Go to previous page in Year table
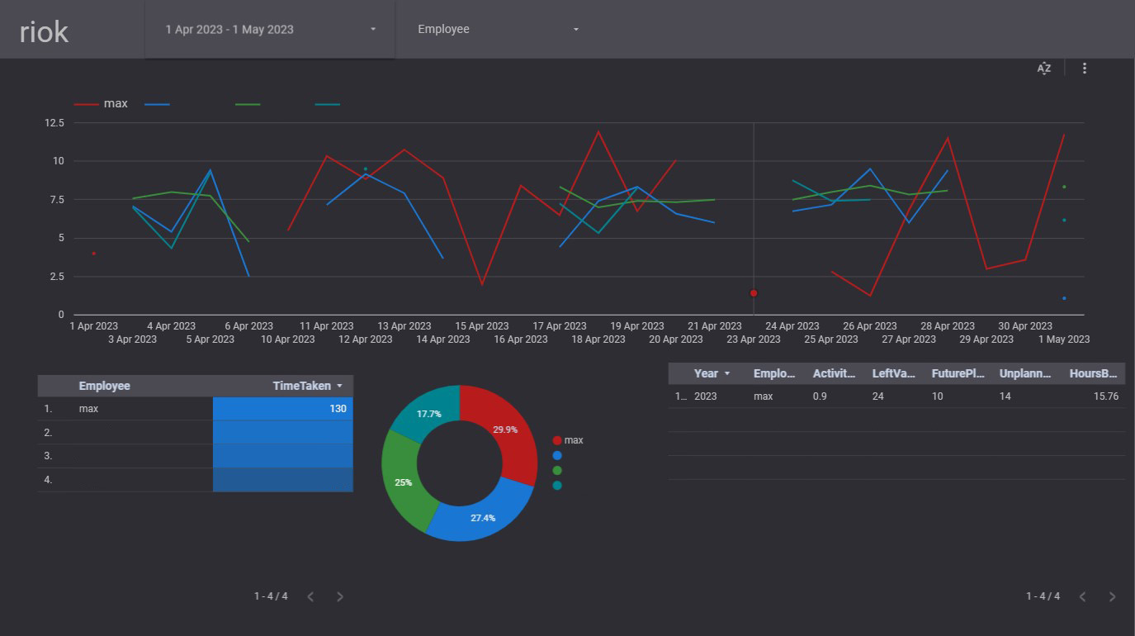1135x636 pixels. 1083,596
